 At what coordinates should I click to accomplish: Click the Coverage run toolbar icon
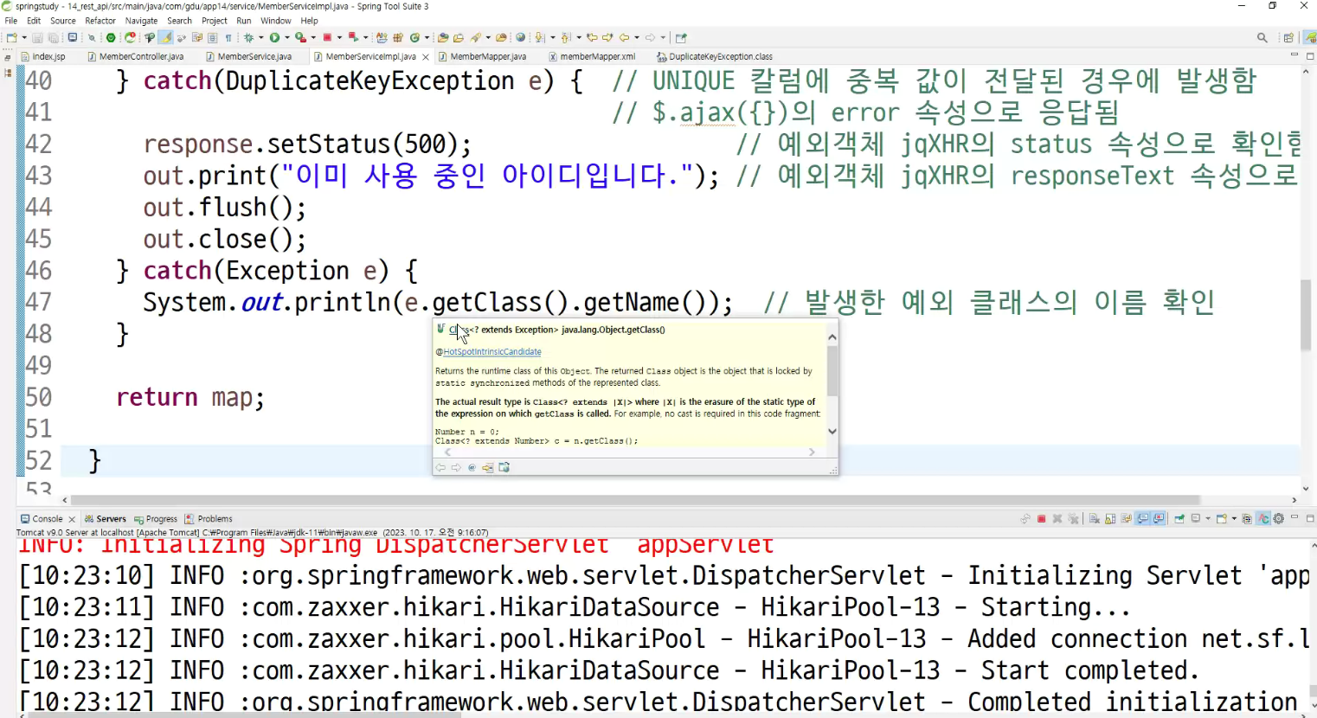tap(300, 38)
